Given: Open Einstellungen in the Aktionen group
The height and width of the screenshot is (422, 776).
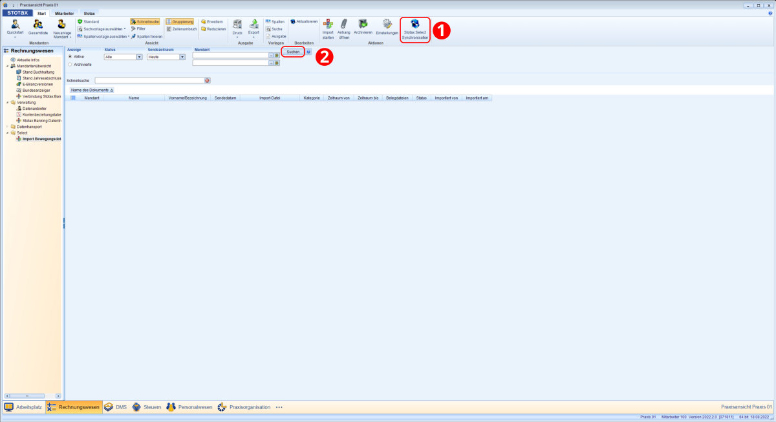Looking at the screenshot, I should tap(387, 25).
